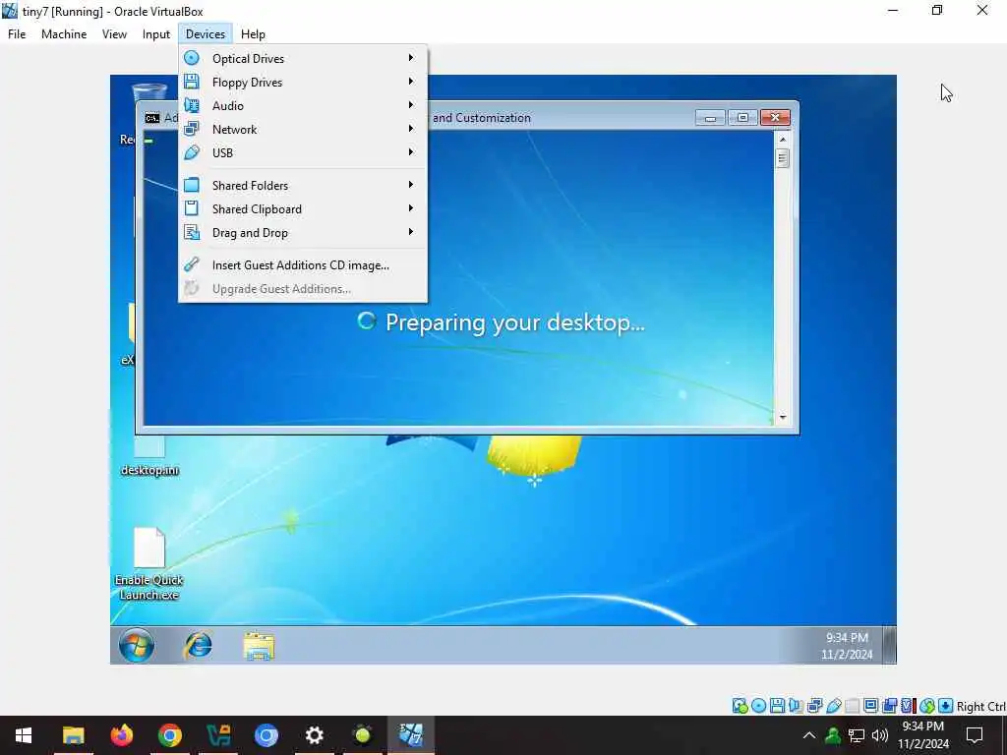Open Windows Explorer in guest taskbar

(259, 645)
